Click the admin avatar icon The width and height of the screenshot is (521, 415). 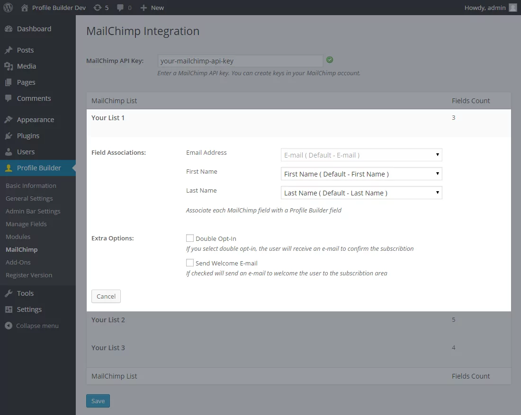[513, 8]
